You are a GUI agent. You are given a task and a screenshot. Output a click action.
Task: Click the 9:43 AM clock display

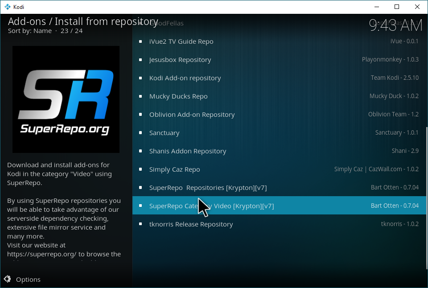click(395, 25)
